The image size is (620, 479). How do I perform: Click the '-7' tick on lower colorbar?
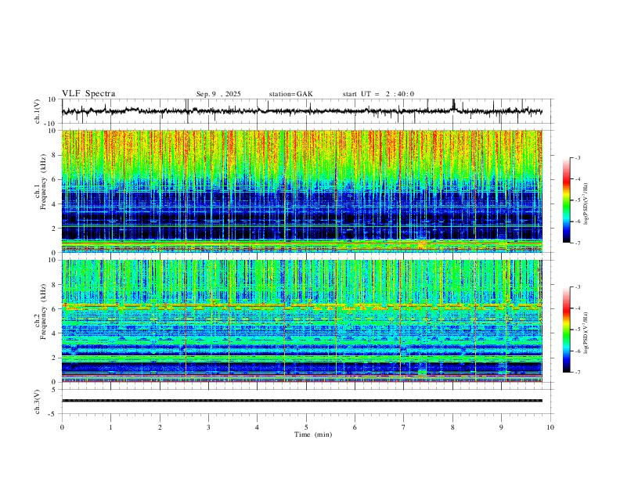(x=577, y=373)
